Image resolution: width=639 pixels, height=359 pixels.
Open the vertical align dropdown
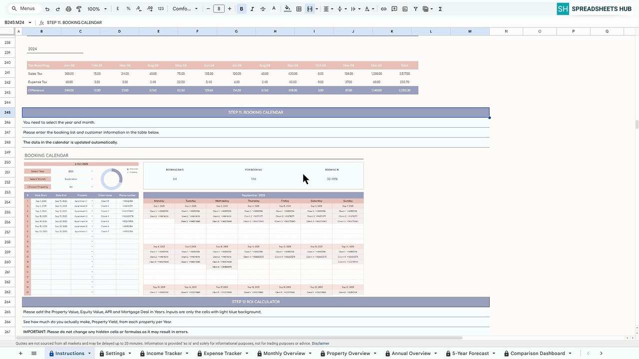(341, 9)
